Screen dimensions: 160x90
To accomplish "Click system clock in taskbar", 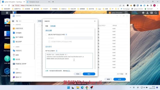I will tap(152, 87).
